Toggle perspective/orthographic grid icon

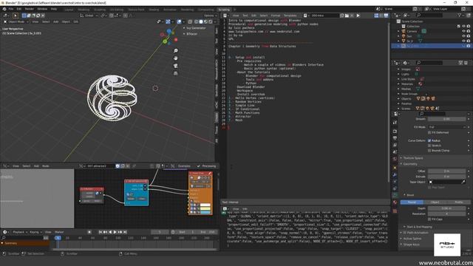click(176, 73)
